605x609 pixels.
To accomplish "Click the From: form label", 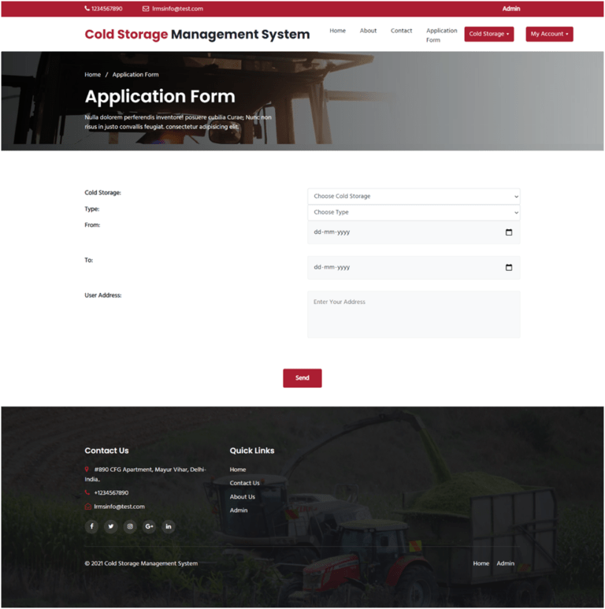I will click(x=92, y=225).
